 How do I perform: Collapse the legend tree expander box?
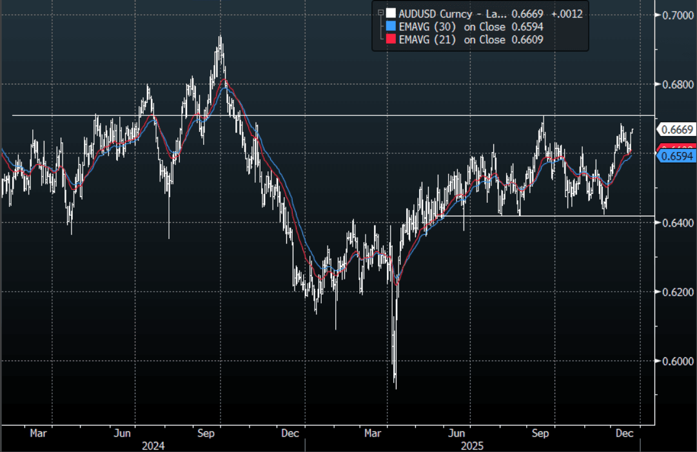[380, 12]
